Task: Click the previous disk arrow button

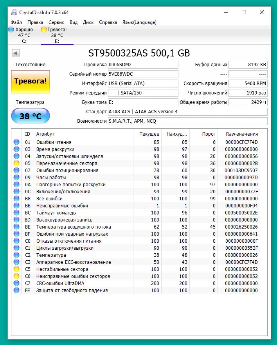Action: click(16, 53)
